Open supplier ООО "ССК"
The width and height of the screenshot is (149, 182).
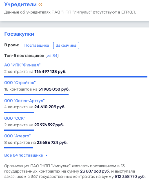15,118
